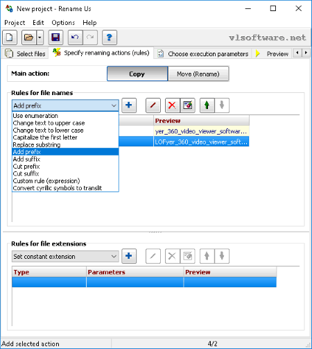
Task: Choose Change text to lower case
Action: click(x=65, y=130)
